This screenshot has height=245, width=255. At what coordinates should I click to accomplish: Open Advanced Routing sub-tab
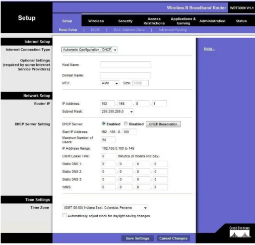[173, 30]
